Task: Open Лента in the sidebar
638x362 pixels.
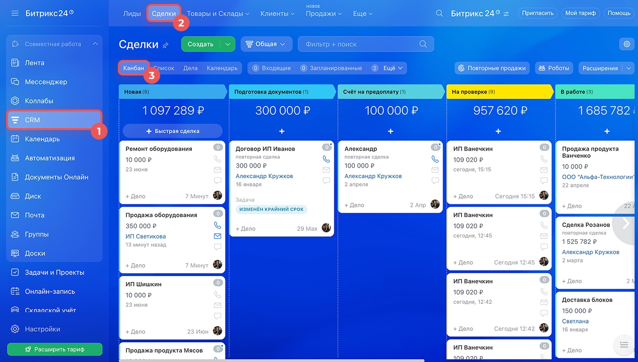Action: (34, 63)
